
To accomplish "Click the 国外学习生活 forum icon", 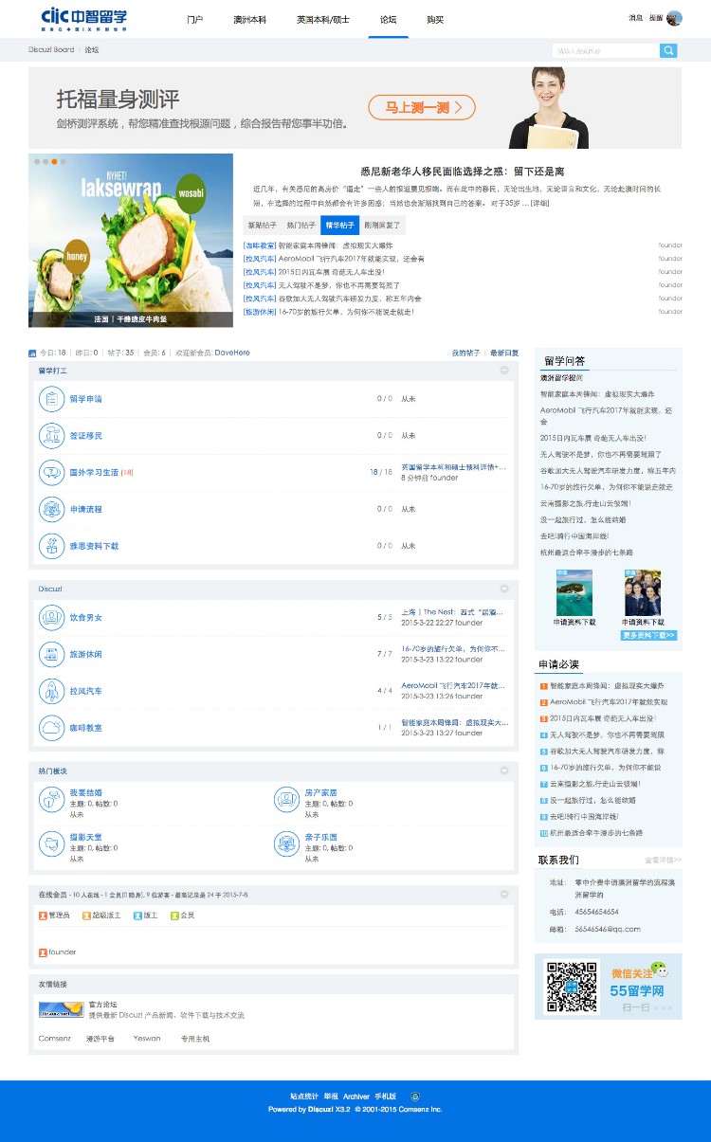I will pos(50,472).
